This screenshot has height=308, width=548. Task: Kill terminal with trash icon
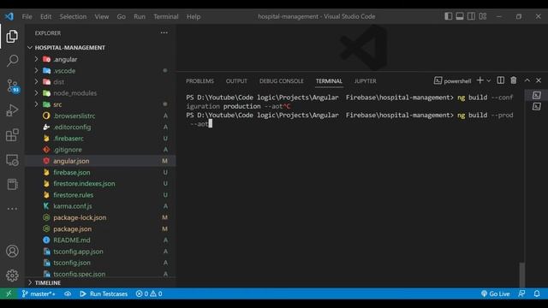514,80
